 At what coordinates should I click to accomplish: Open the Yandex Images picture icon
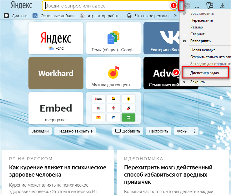point(113,99)
